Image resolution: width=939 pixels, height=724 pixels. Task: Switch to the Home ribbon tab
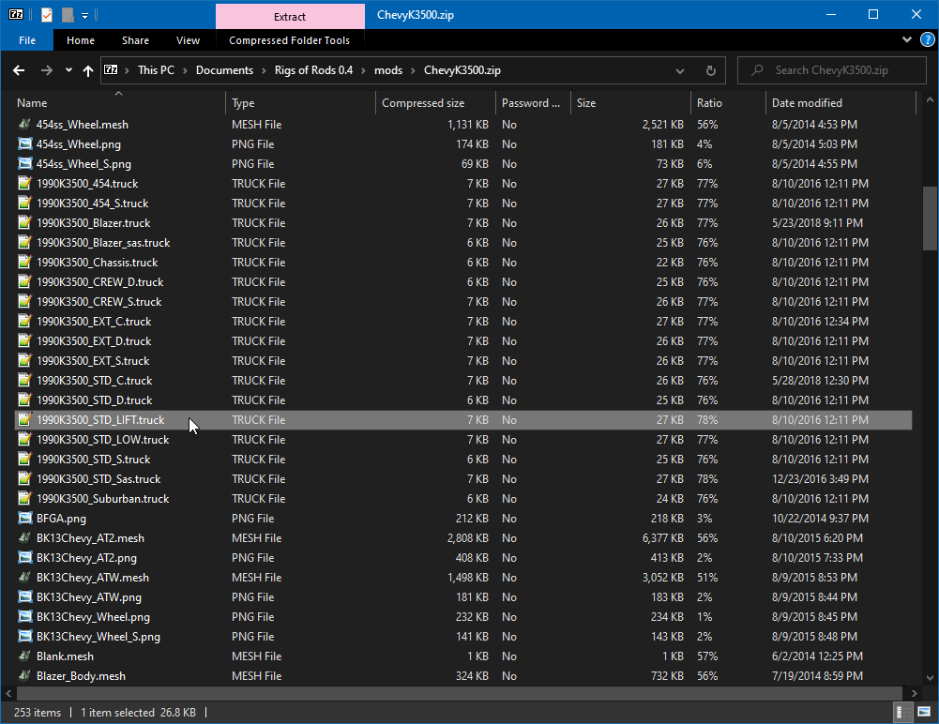81,40
